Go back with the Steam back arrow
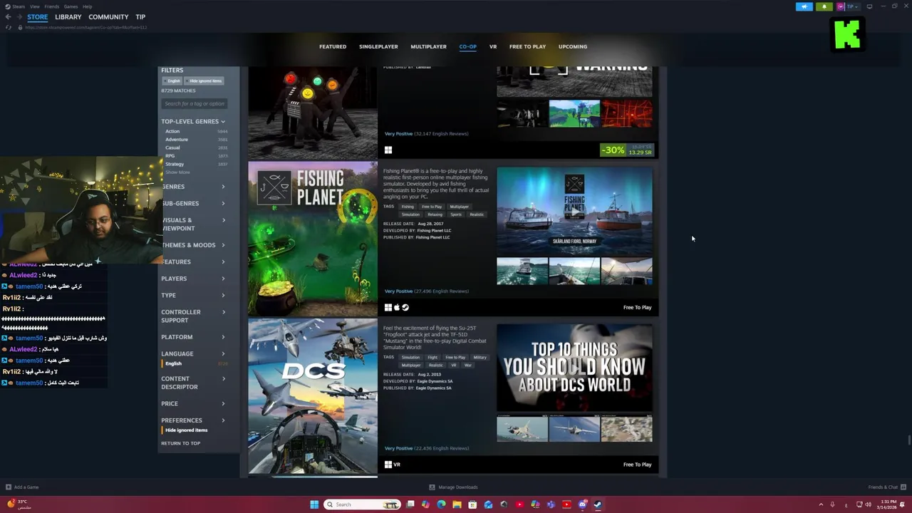 (9, 17)
